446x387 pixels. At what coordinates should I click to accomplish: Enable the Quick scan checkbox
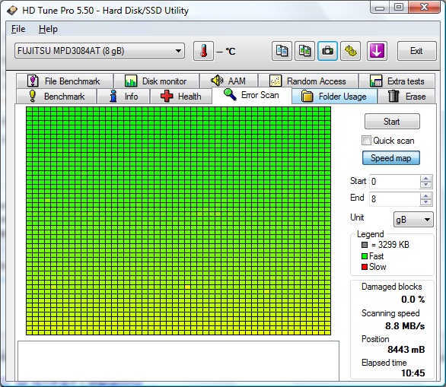click(366, 141)
